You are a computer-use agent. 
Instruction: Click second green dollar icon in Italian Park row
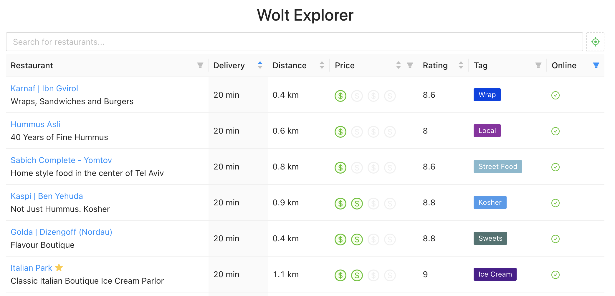pos(357,275)
